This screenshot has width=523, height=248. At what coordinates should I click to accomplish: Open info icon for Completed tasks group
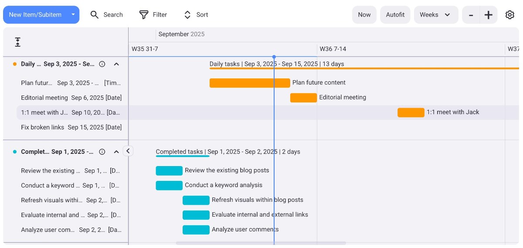(102, 152)
